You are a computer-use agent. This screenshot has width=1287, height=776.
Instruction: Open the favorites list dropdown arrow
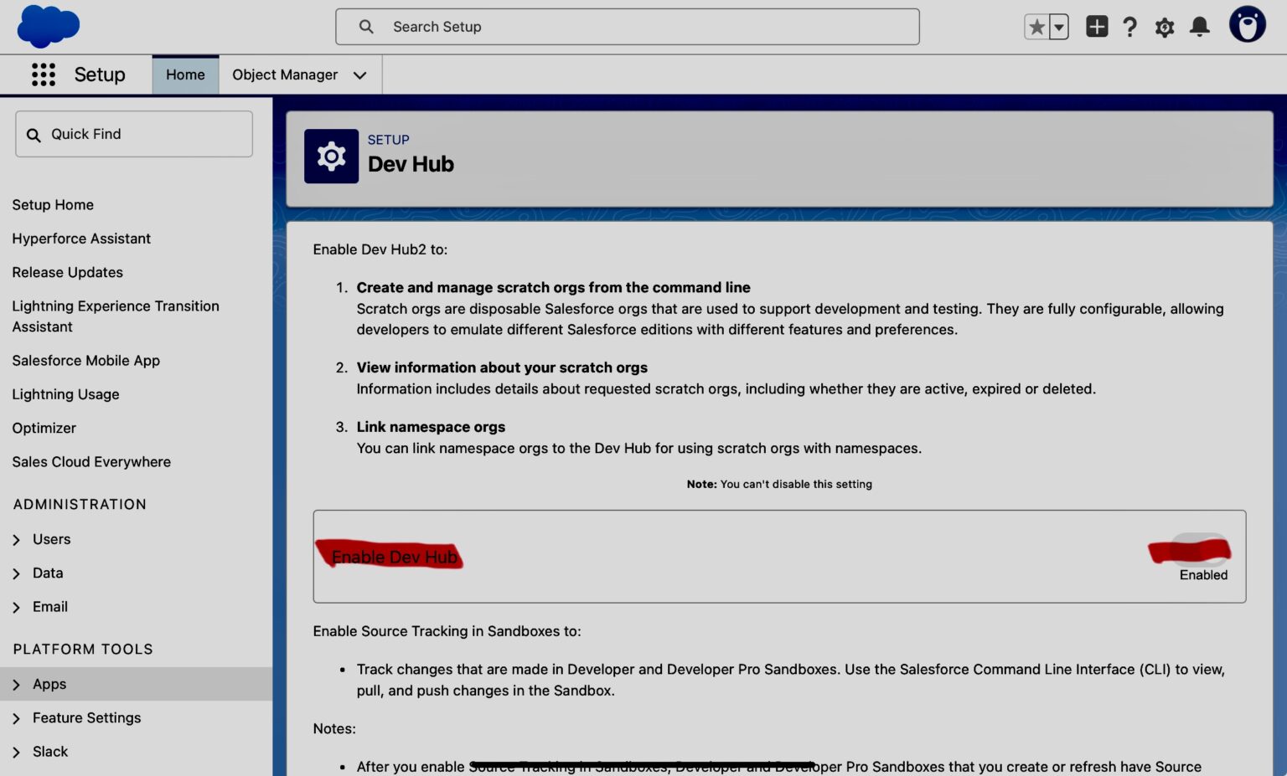[1057, 26]
